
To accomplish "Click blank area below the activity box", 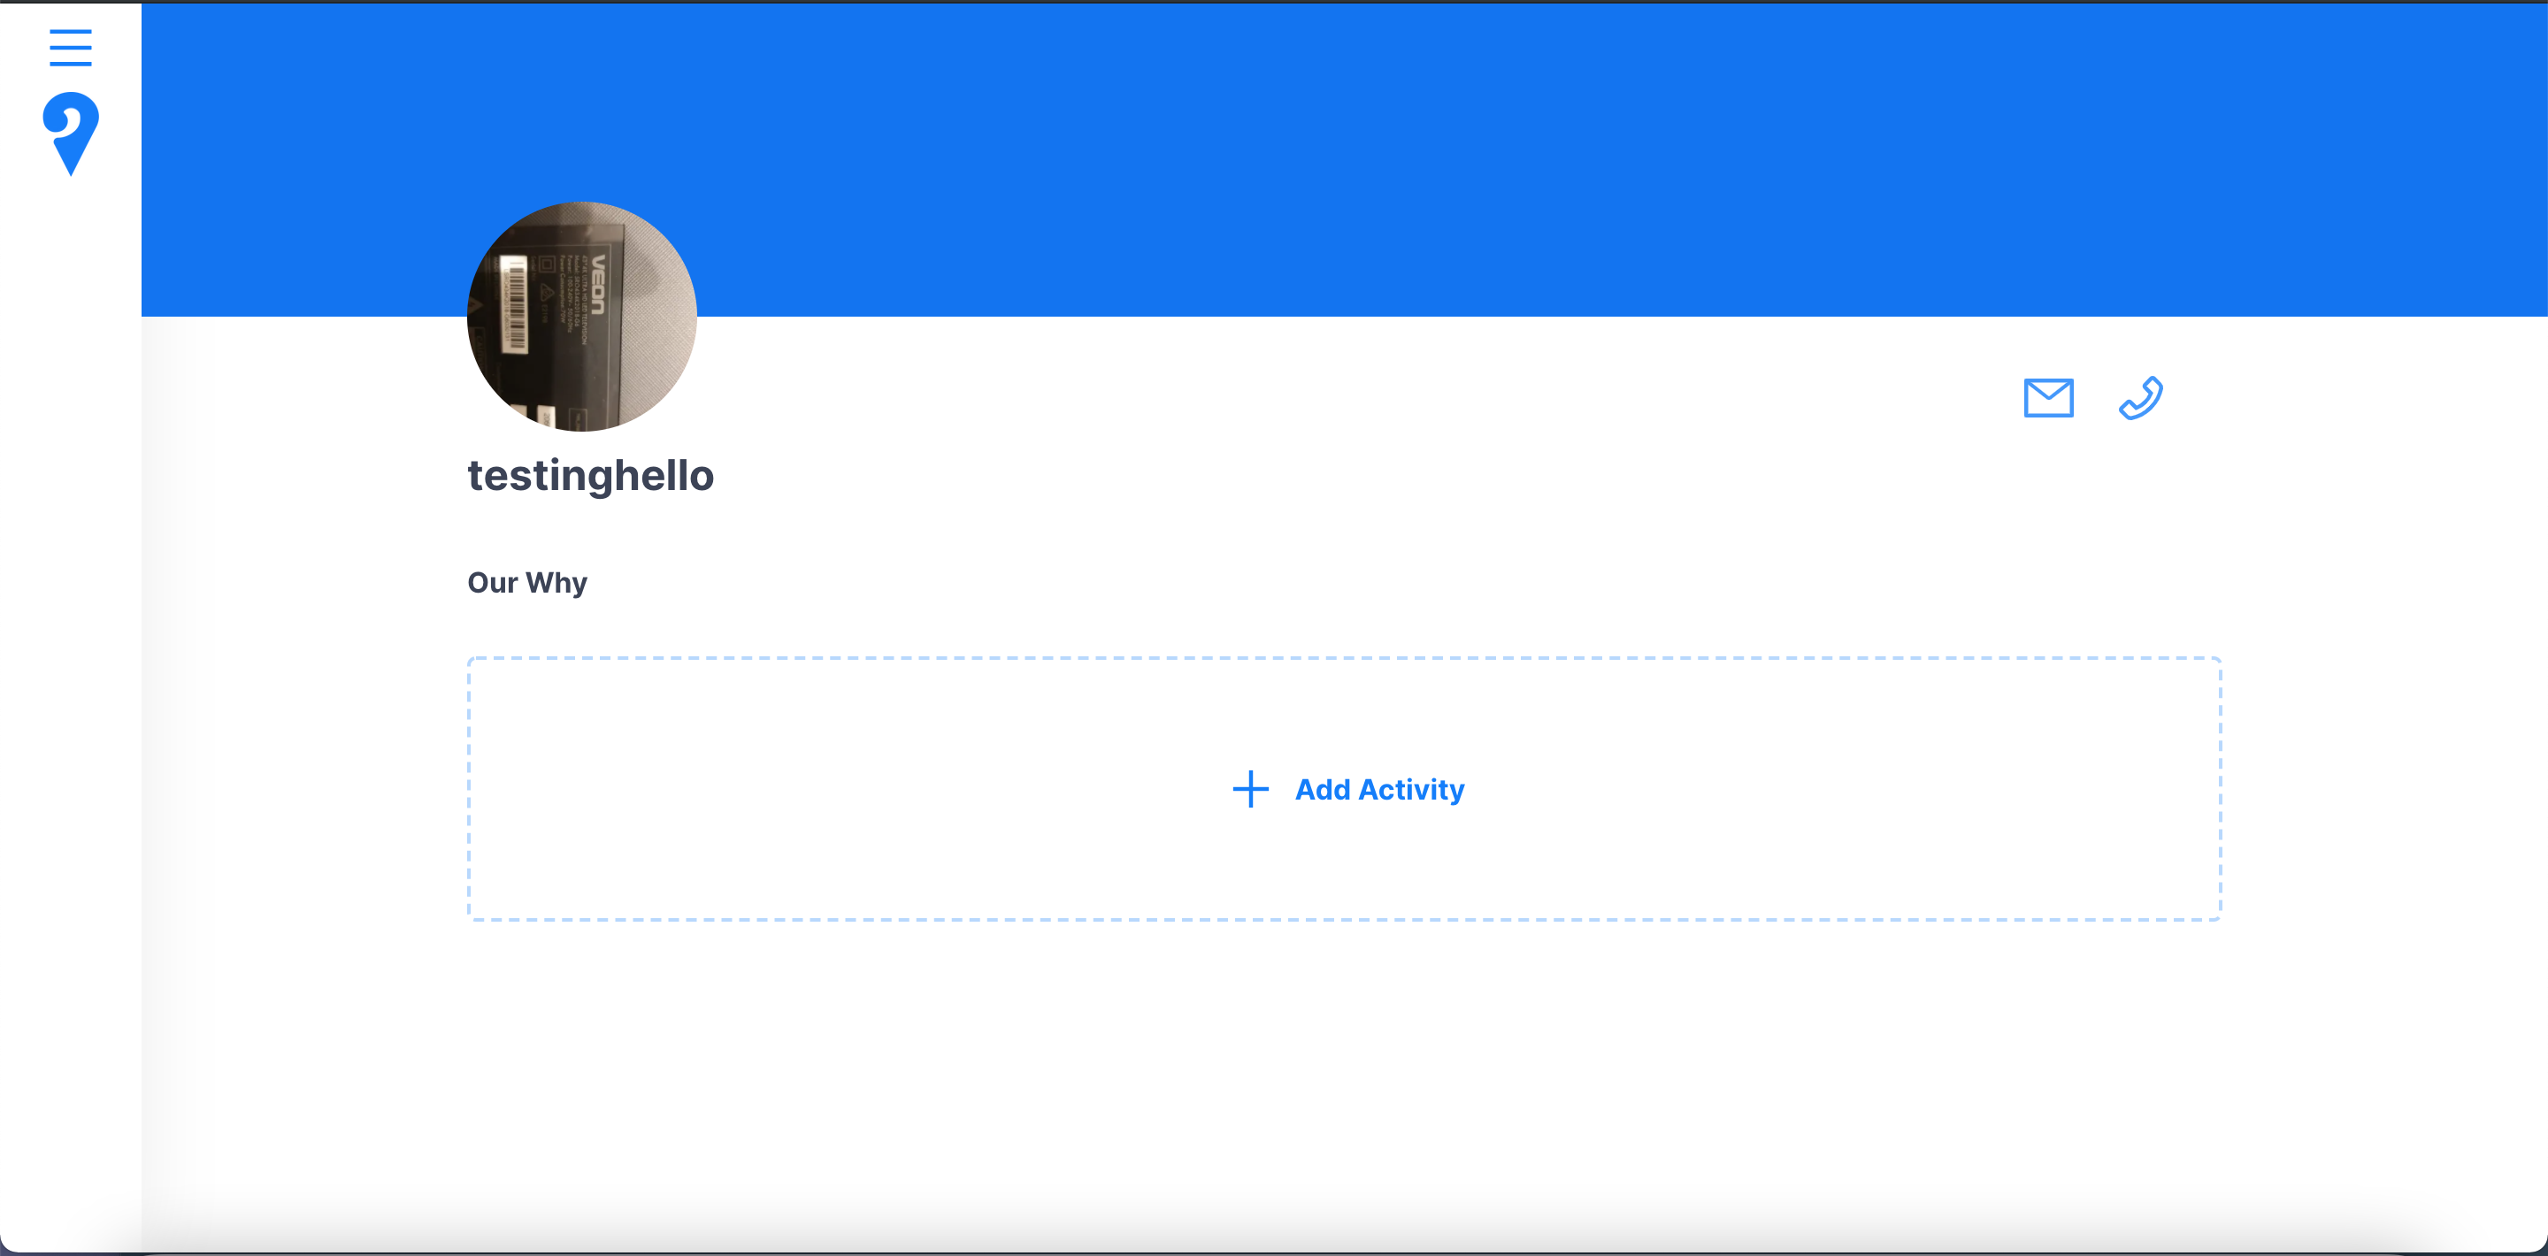I will tap(1344, 1068).
